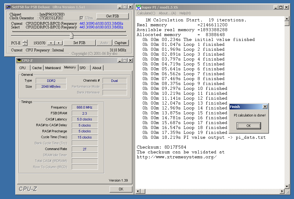294x199 pixels.
Task: Click the Command Rate field showing 2T
Action: pos(85,149)
